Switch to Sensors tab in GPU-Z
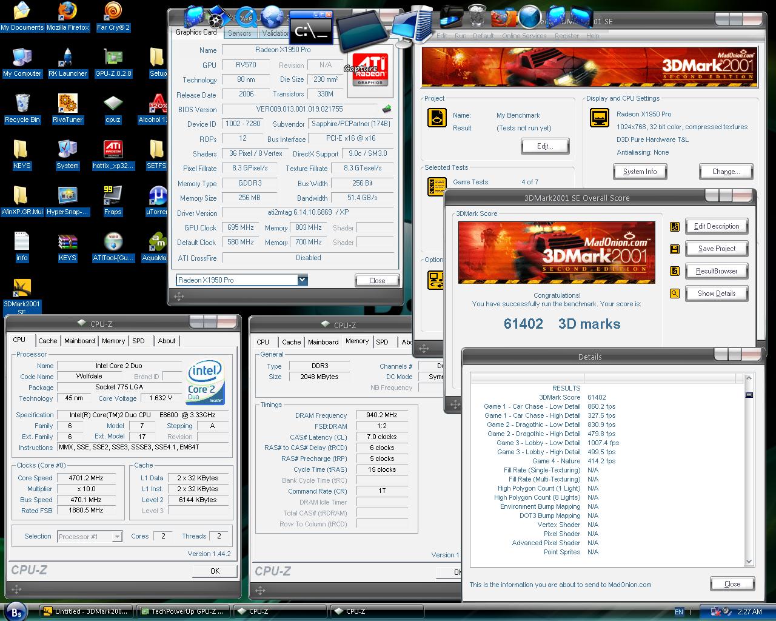 [x=239, y=33]
